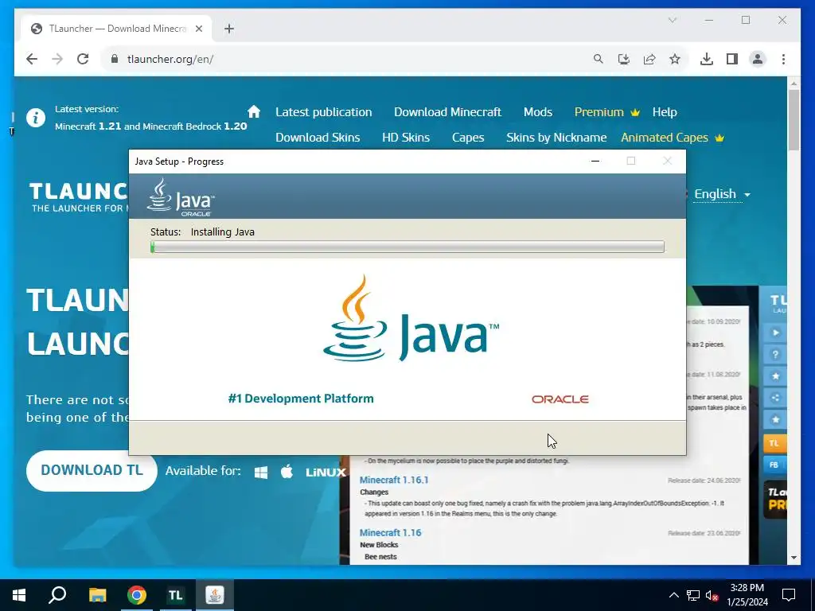Go to HD Skins page

[406, 137]
